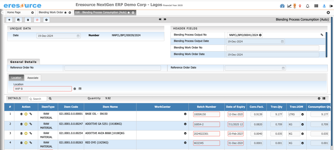This screenshot has width=334, height=150.
Task: Click yellow cancel icon on row 2
Action: click(x=26, y=124)
